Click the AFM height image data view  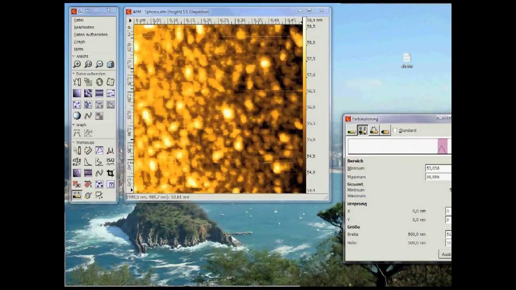click(218, 109)
